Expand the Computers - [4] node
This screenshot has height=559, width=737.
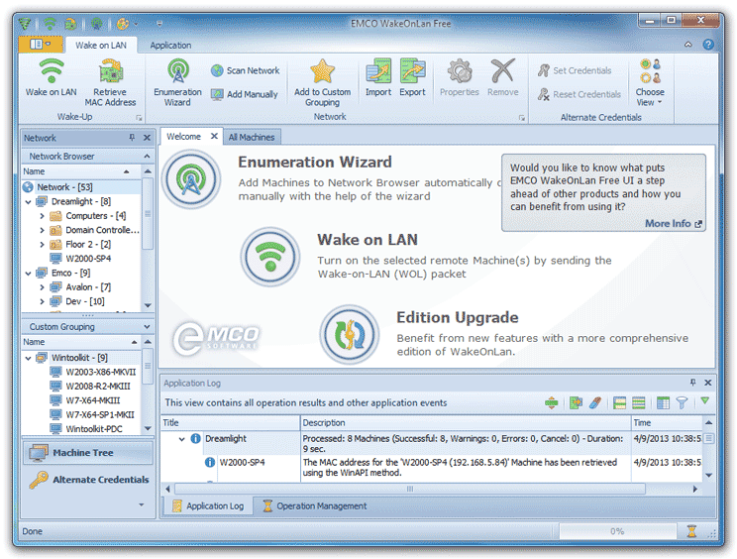(43, 216)
